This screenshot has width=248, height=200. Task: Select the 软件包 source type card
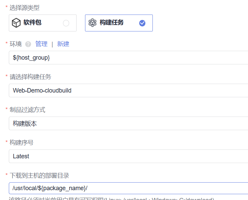[43, 23]
